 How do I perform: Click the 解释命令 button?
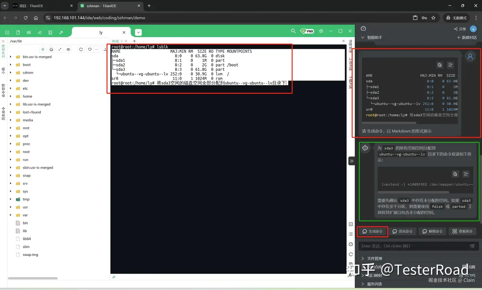(432, 231)
